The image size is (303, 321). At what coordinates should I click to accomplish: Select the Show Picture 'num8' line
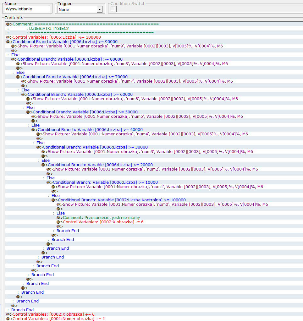click(x=122, y=64)
